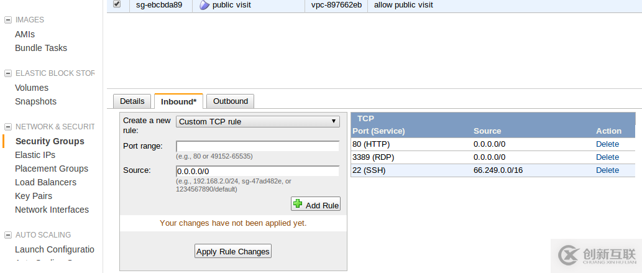Screen dimensions: 642x273
Task: Delete the 22 (SSH) rule
Action: [x=607, y=170]
